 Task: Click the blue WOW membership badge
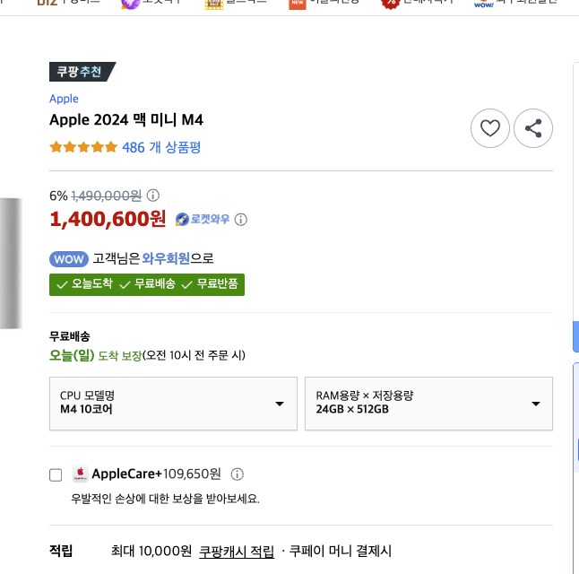tap(69, 258)
